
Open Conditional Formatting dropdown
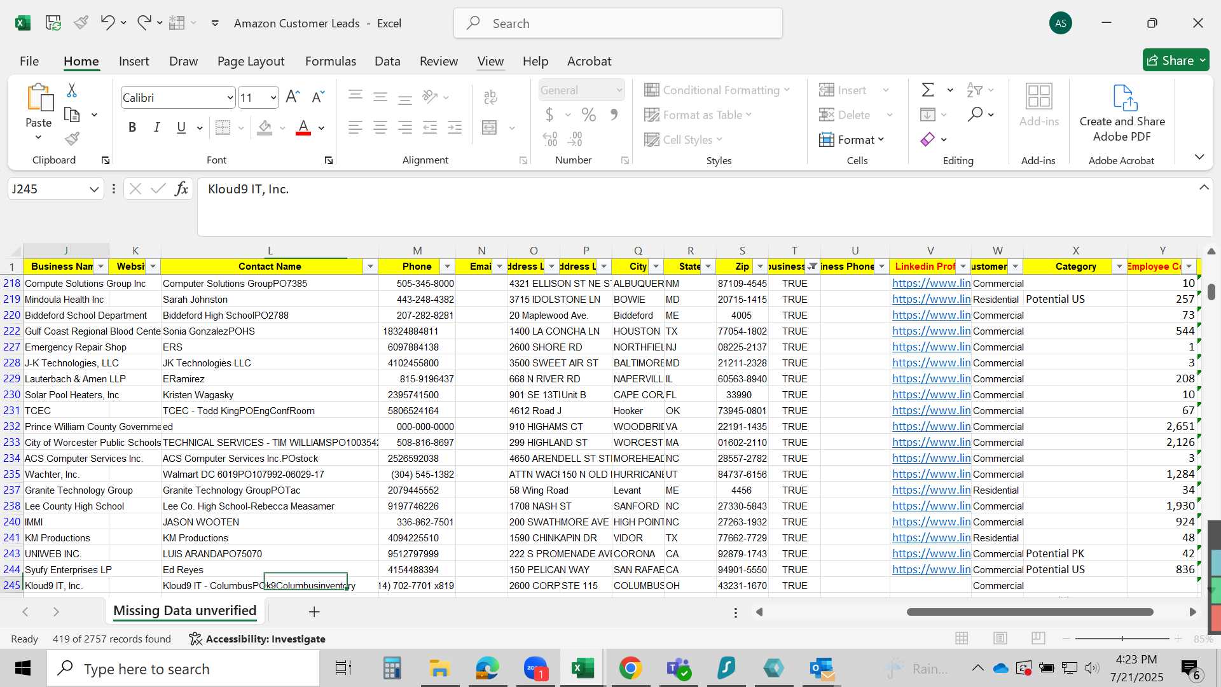point(717,90)
